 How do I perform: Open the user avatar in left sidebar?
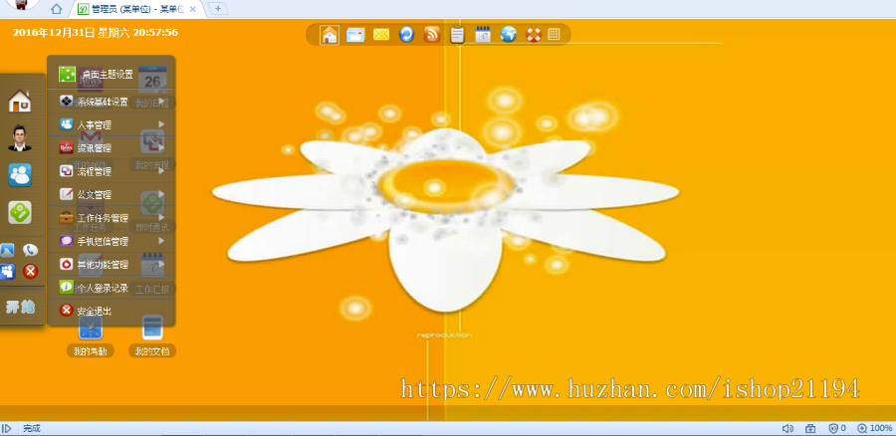20,138
